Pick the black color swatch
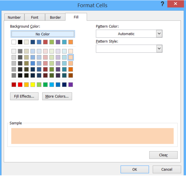The image size is (186, 176). pyautogui.click(x=20, y=42)
